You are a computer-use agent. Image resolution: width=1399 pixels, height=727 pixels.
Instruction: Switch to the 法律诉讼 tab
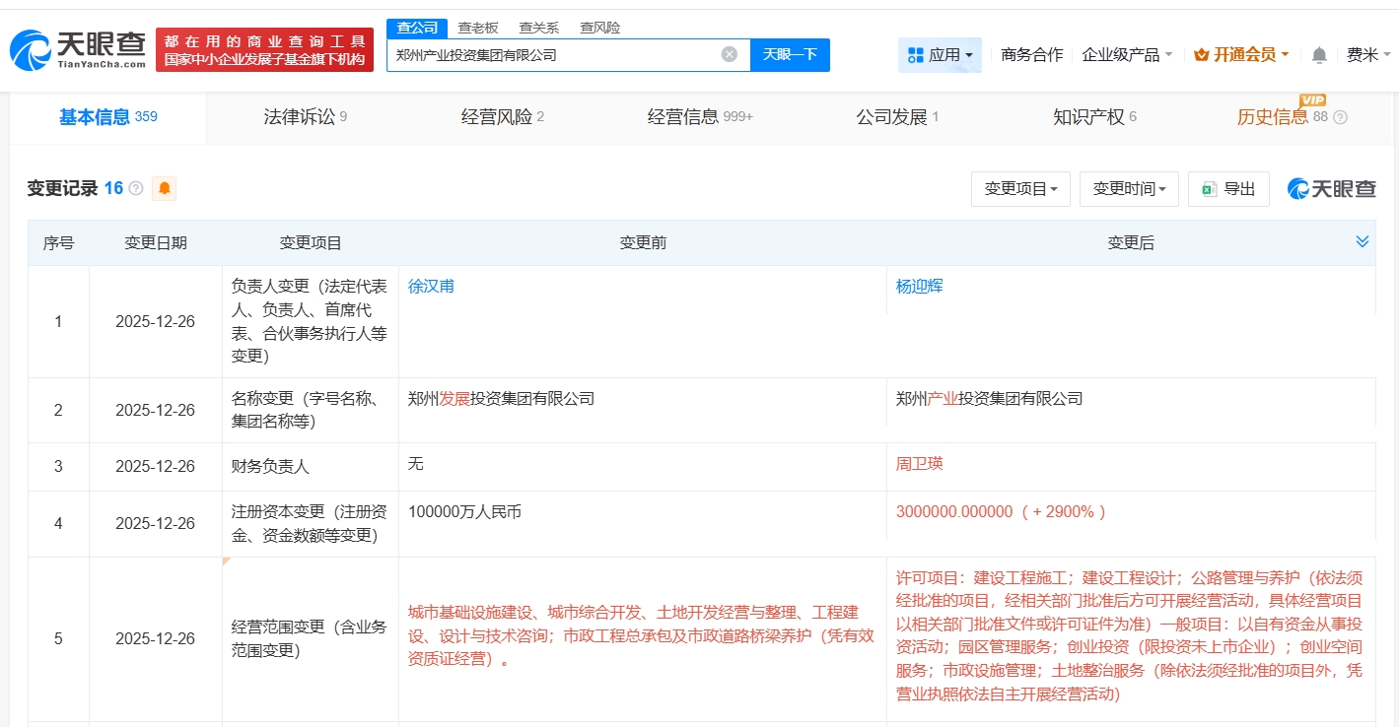tap(305, 117)
